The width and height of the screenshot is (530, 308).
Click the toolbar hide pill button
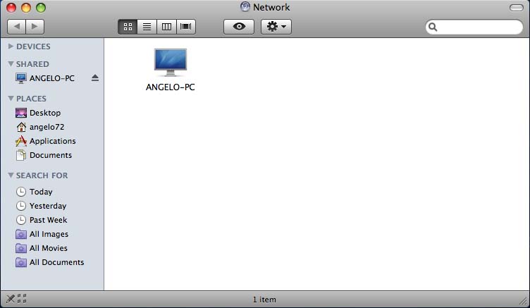(516, 8)
